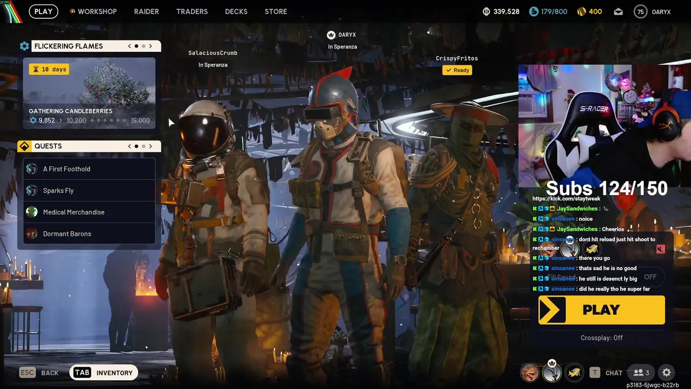Image resolution: width=691 pixels, height=389 pixels.
Task: Click the Workshop notification dot icon
Action: [72, 11]
